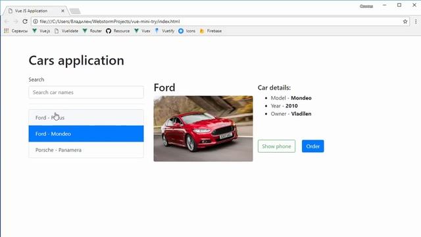Open the Chrome three-dot menu

click(416, 22)
